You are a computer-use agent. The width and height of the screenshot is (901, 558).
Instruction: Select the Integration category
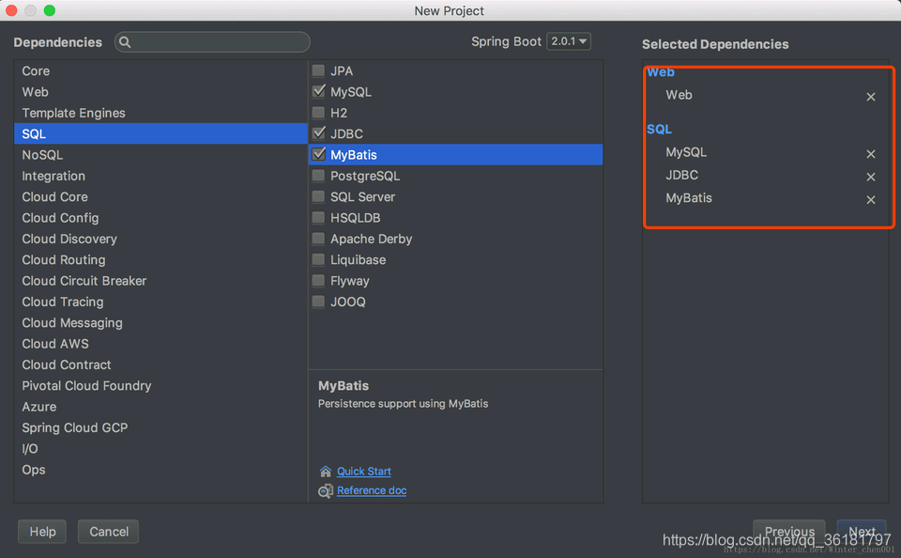tap(160, 176)
